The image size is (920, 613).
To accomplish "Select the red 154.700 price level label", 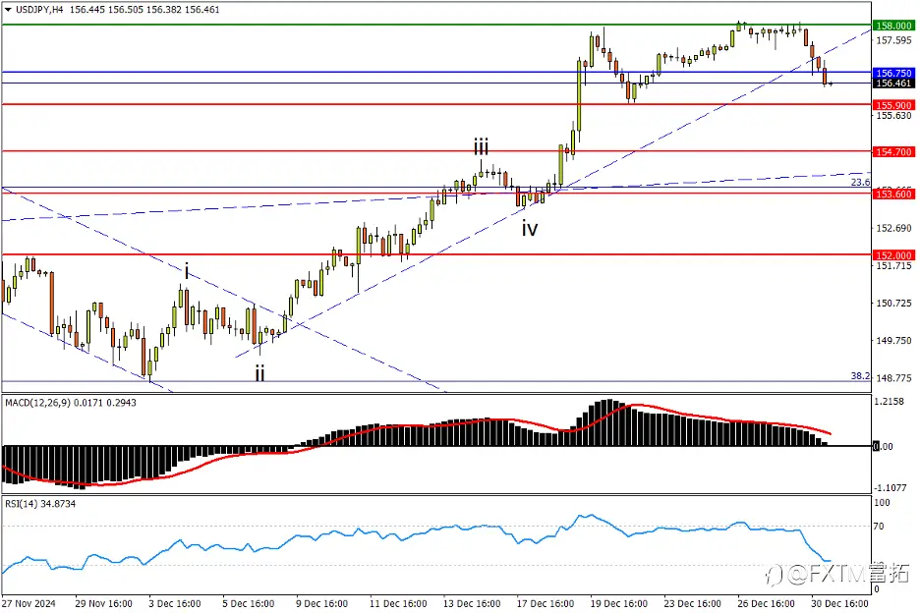I will pyautogui.click(x=893, y=152).
